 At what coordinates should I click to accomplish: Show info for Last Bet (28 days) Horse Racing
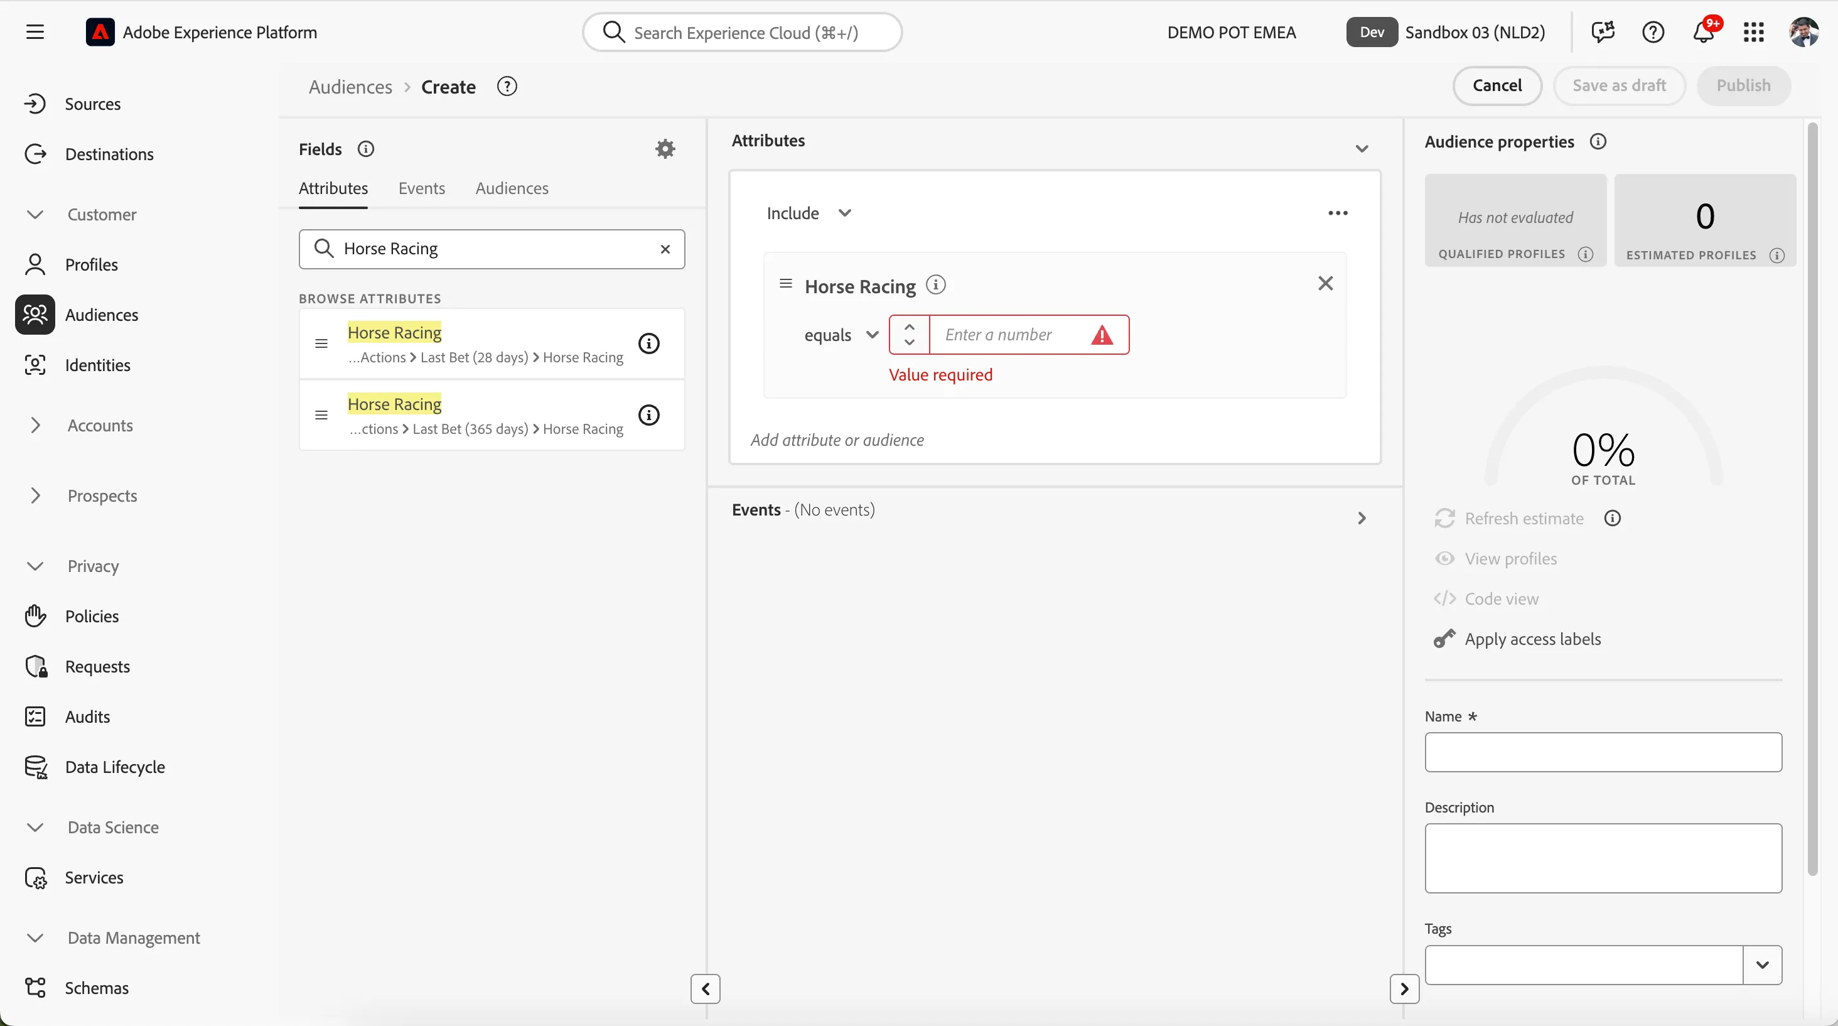648,344
